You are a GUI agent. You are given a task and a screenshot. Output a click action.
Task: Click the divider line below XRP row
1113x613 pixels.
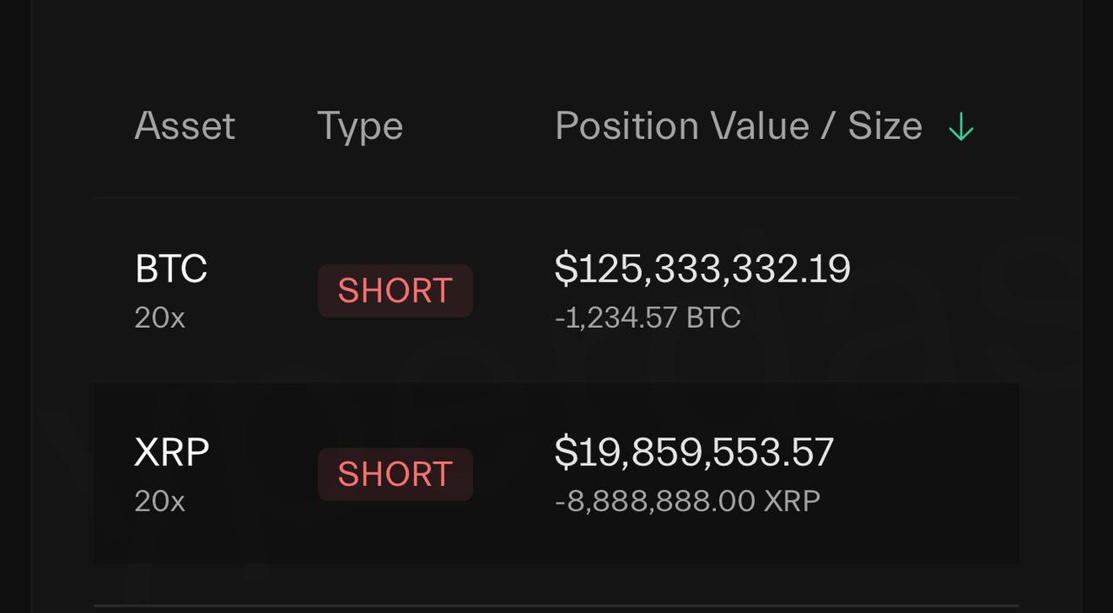tap(556, 605)
